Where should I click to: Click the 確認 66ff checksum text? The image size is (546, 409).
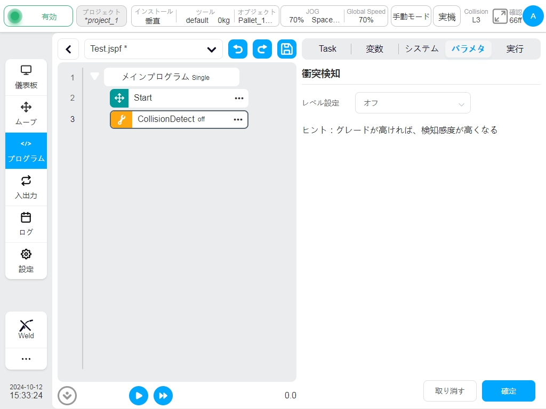[x=516, y=17]
